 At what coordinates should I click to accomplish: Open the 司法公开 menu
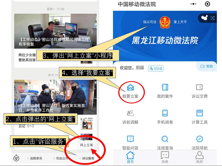[x=60, y=158]
